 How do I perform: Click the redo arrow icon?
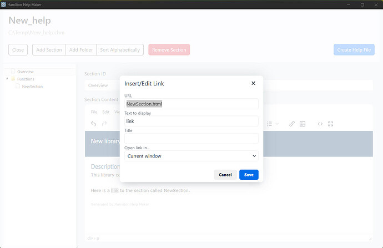104,124
